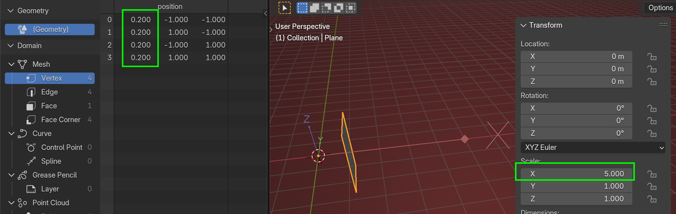This screenshot has height=214, width=676.
Task: Click the Rotation X field
Action: point(577,108)
